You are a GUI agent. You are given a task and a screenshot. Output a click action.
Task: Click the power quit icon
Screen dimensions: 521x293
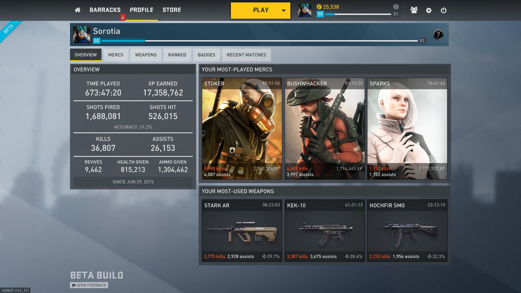pyautogui.click(x=443, y=10)
